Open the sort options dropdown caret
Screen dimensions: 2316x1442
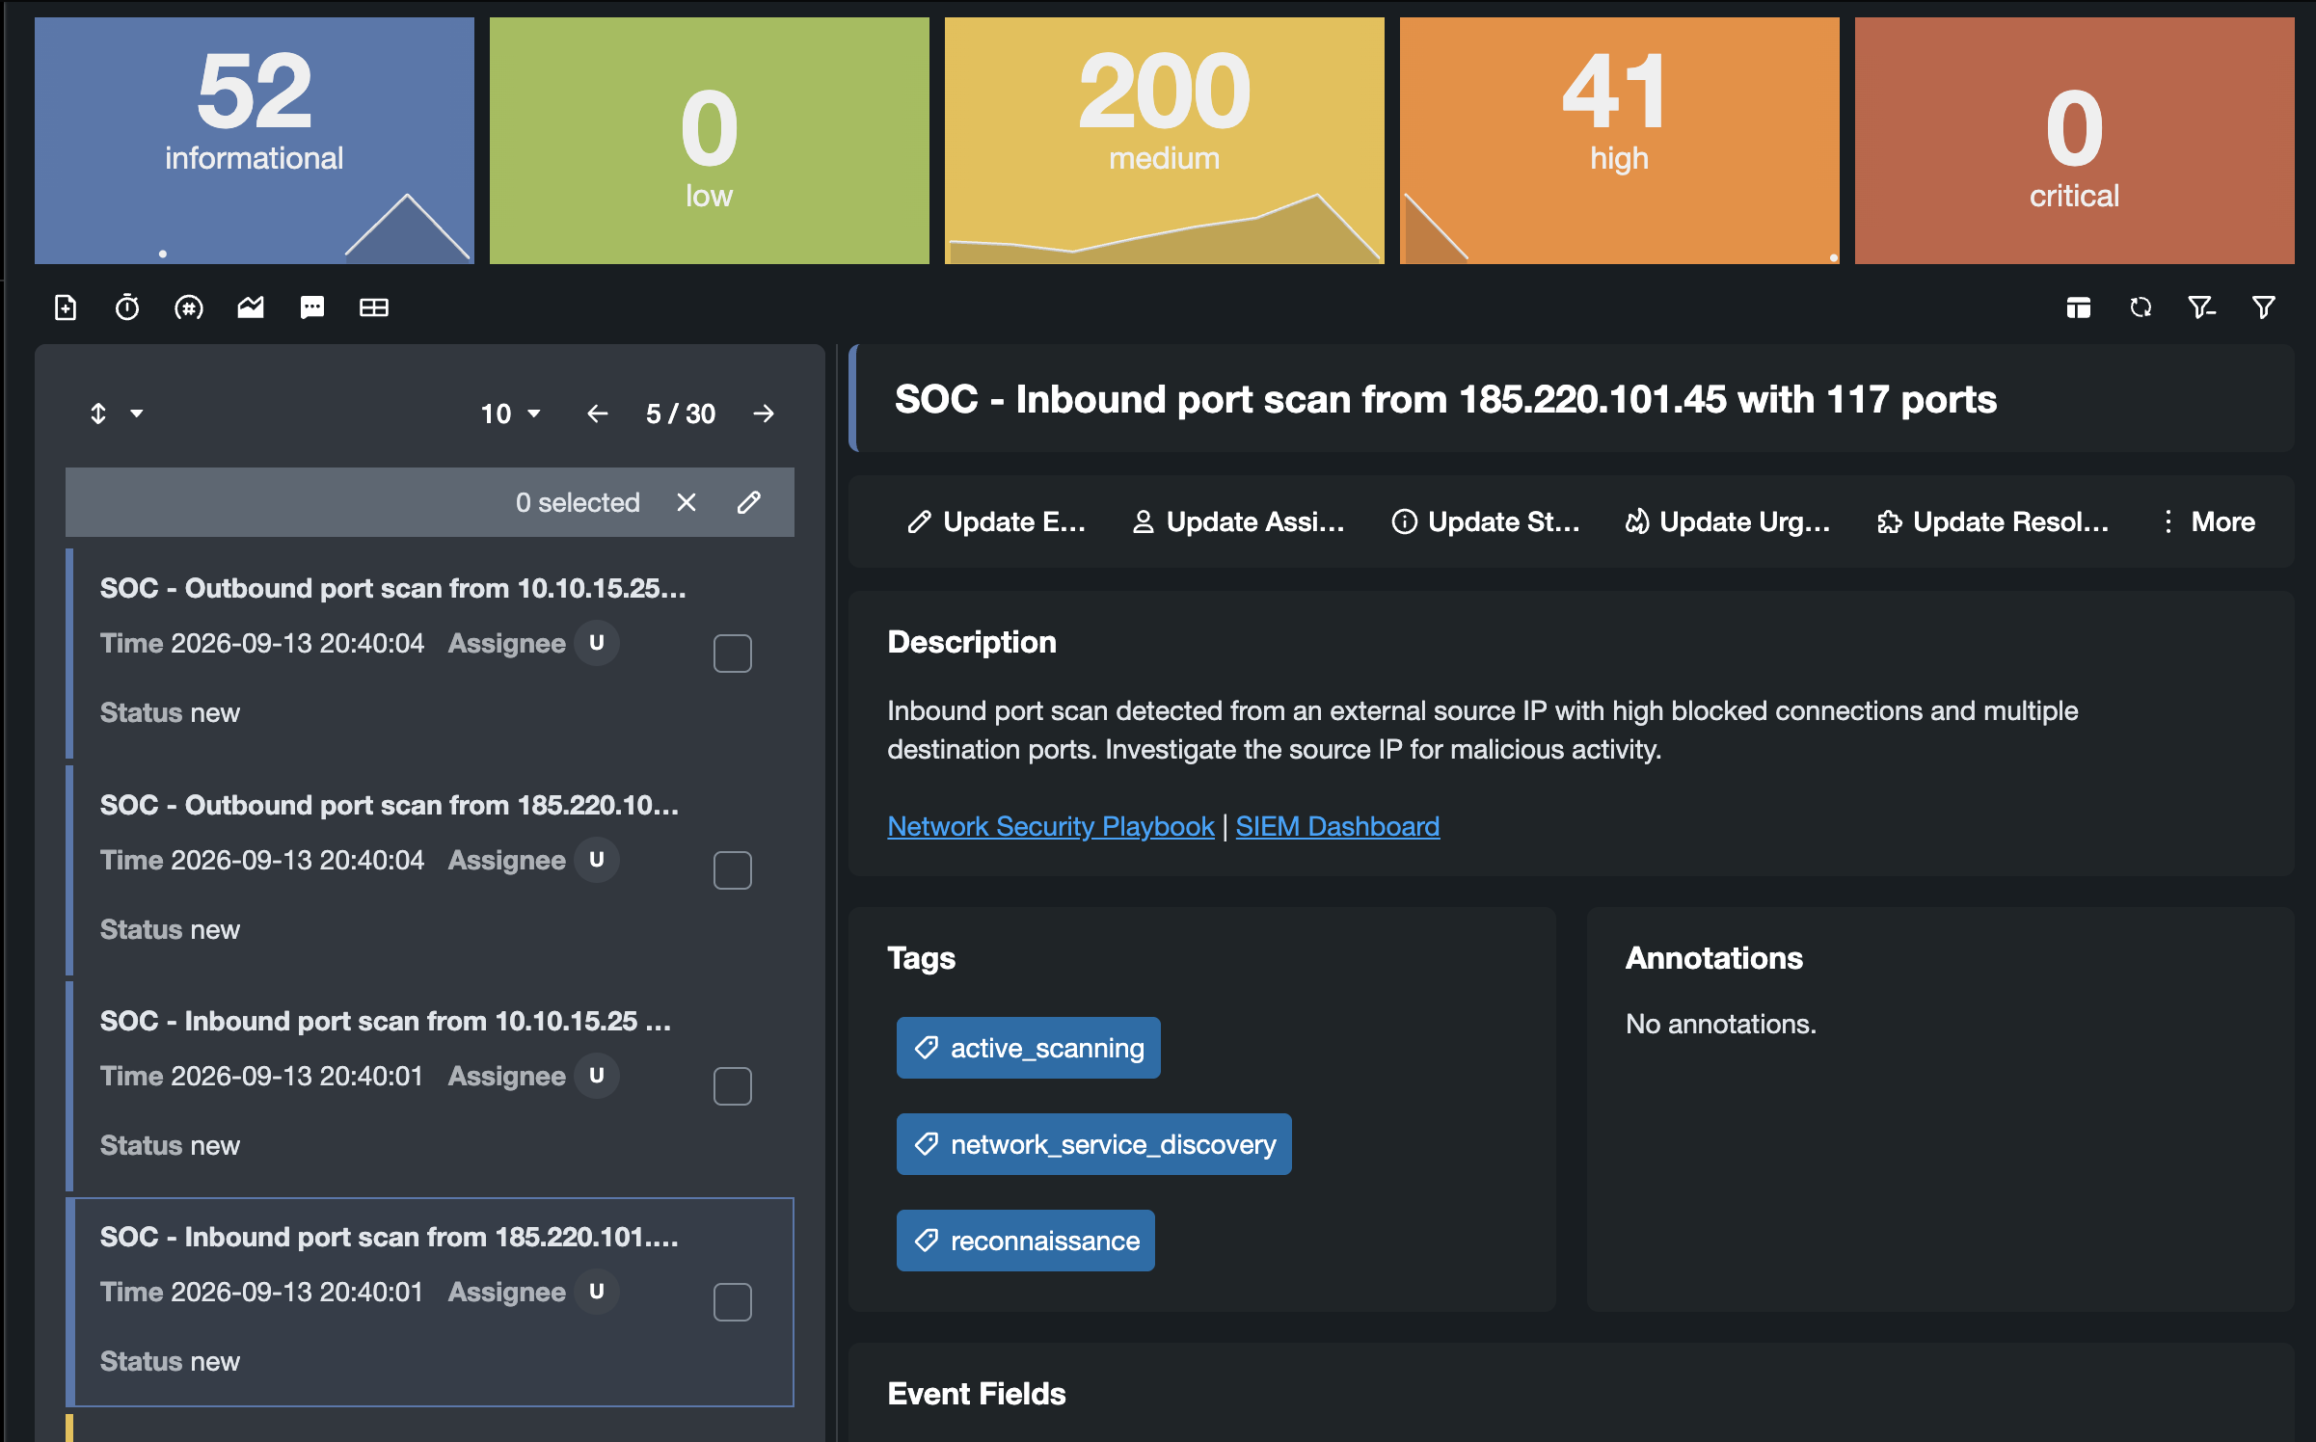click(x=137, y=414)
